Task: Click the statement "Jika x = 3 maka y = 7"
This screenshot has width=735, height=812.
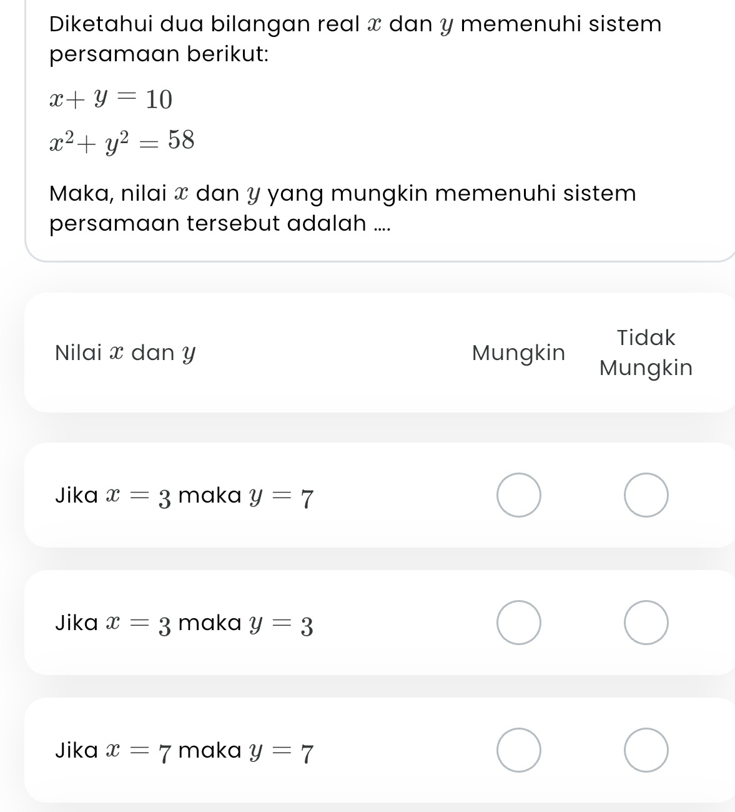Action: click(x=184, y=496)
